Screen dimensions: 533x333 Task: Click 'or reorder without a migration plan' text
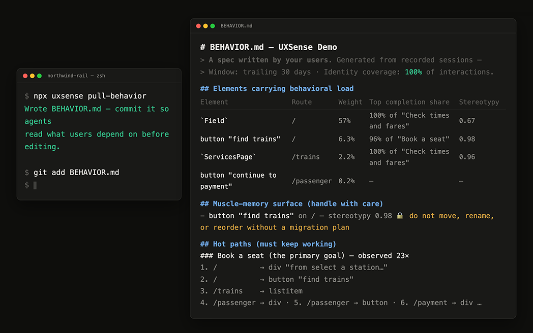pos(275,227)
